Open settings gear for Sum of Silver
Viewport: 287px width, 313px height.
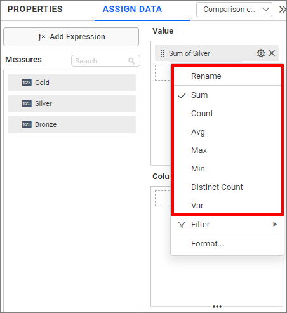[261, 53]
